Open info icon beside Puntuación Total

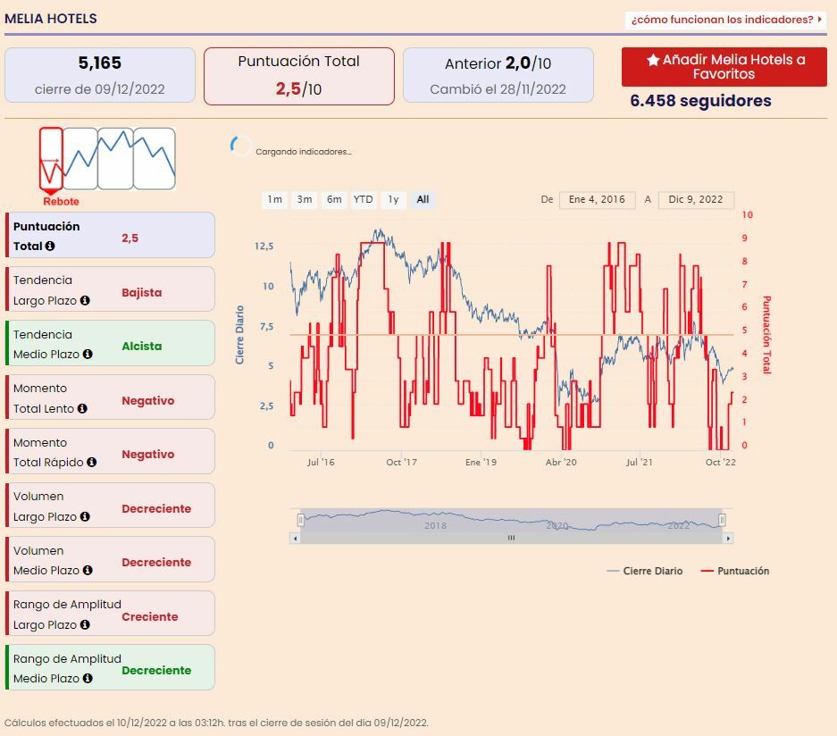tap(50, 246)
